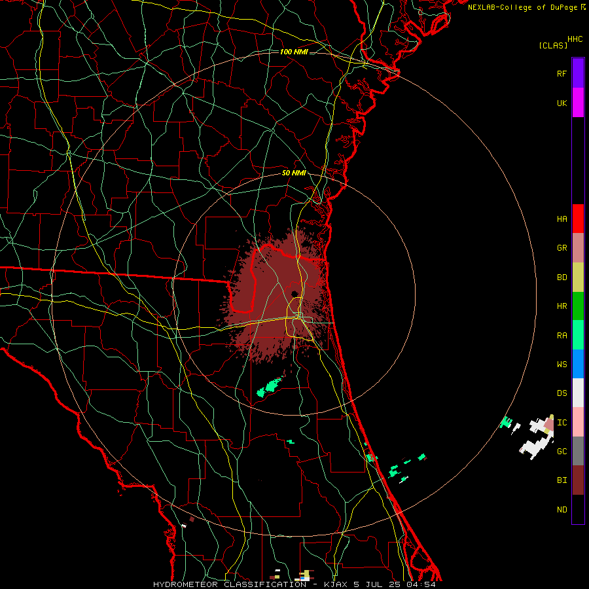Click the WS blue legend swatch
Image resolution: width=589 pixels, height=589 pixels.
[x=578, y=364]
